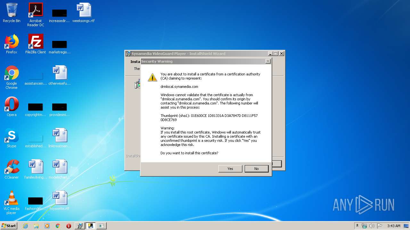Screen dimensions: 410x230
Task: Open the Action Center flag icon
Action: point(380,226)
